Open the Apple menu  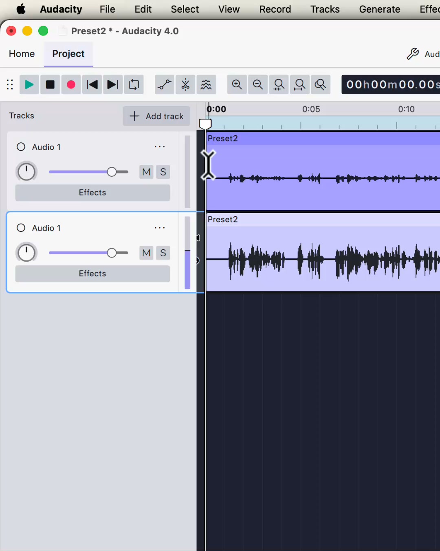pyautogui.click(x=21, y=9)
